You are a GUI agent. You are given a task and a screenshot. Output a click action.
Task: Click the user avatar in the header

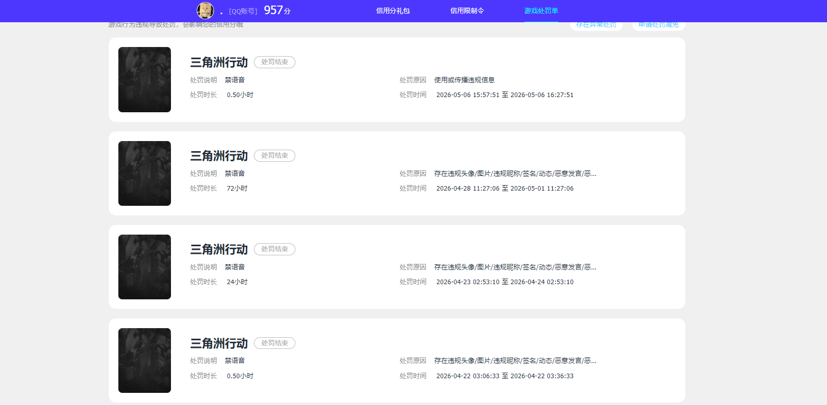point(205,11)
